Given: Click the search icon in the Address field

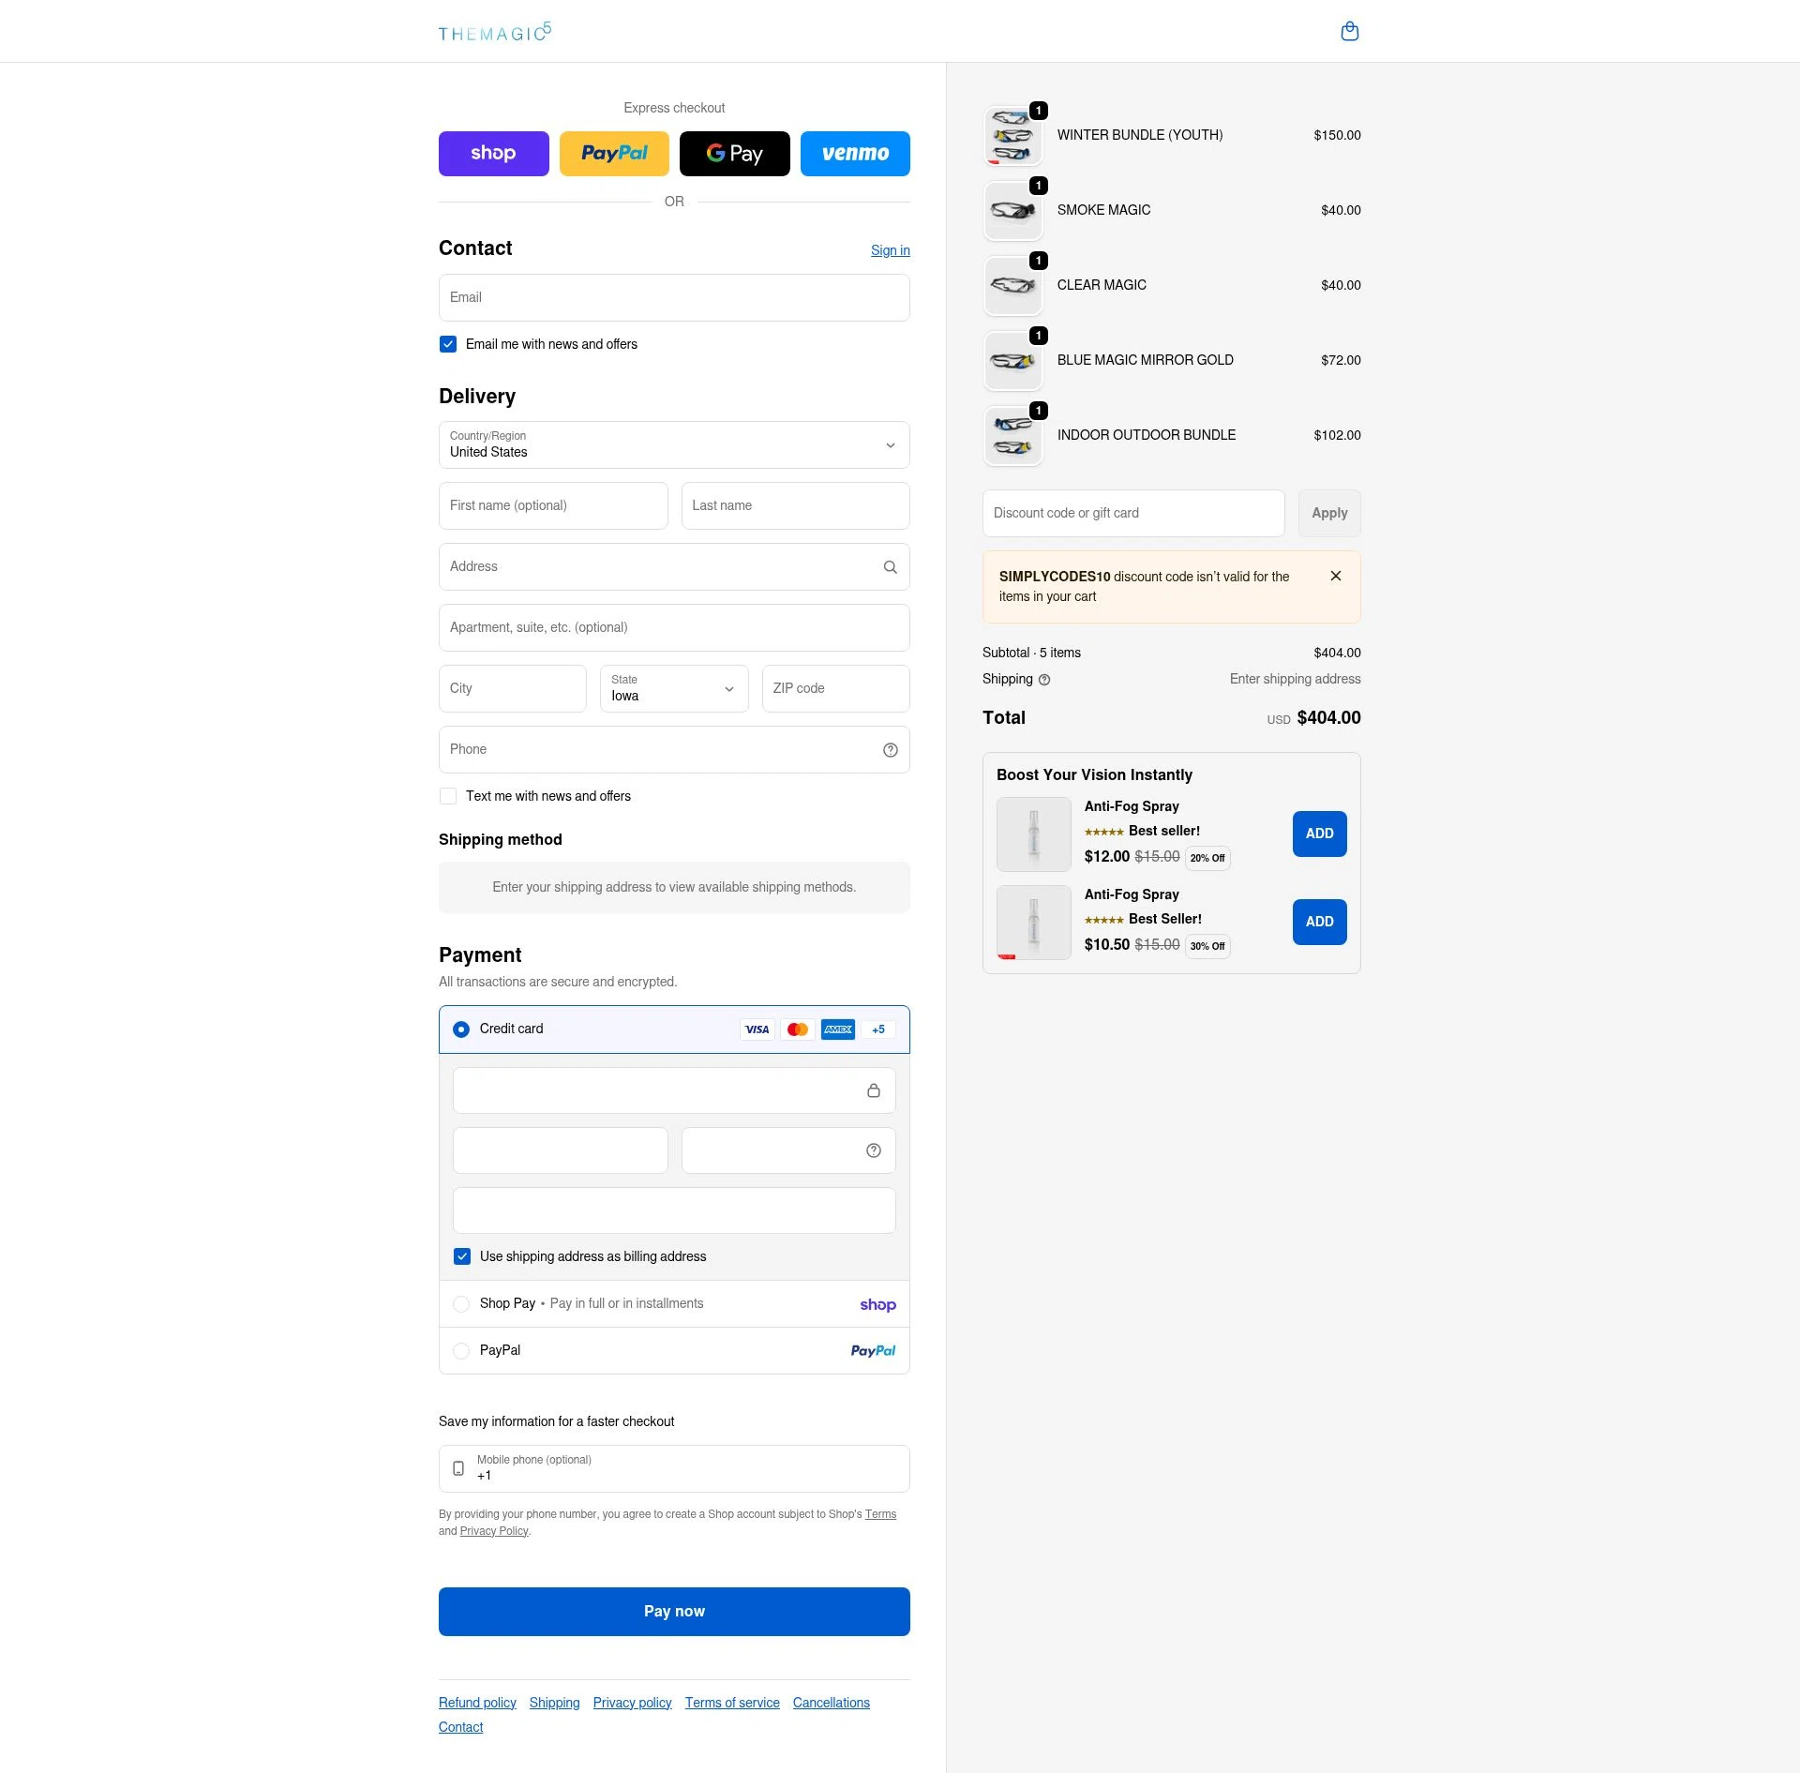Looking at the screenshot, I should (888, 566).
